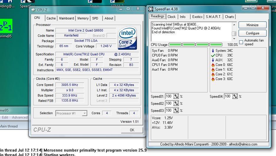Screen dimensions: 276x156
Task: Open the Advanced menu in Prime95
Action: point(20,117)
